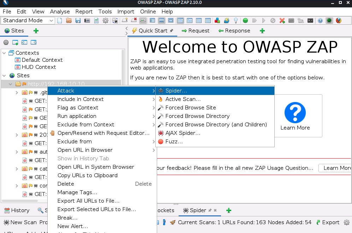352x233 pixels.
Task: Choose Spider… from Attack submenu
Action: [215, 91]
